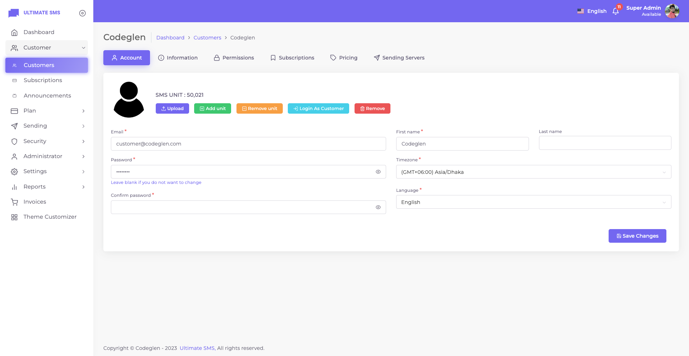This screenshot has width=689, height=356.
Task: Reveal confirm password with eye icon
Action: point(378,207)
